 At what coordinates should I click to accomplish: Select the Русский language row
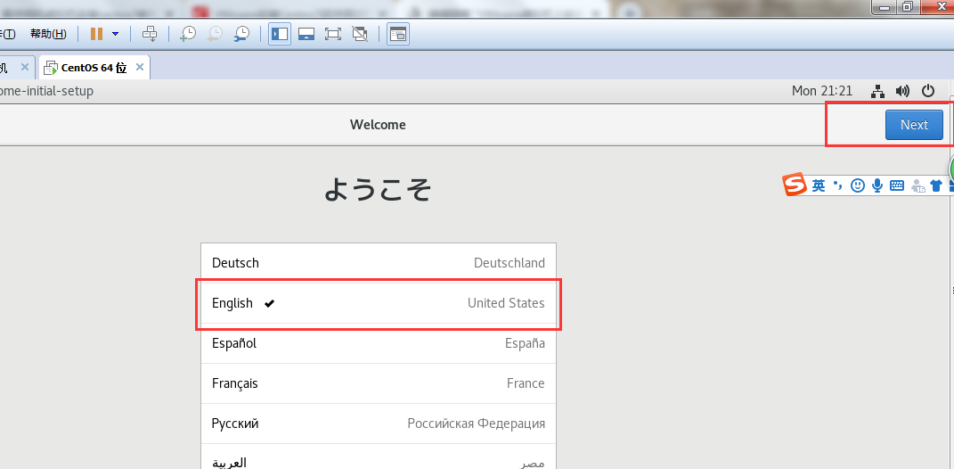tap(379, 424)
